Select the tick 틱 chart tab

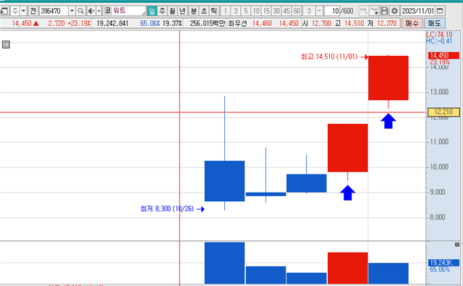[214, 12]
